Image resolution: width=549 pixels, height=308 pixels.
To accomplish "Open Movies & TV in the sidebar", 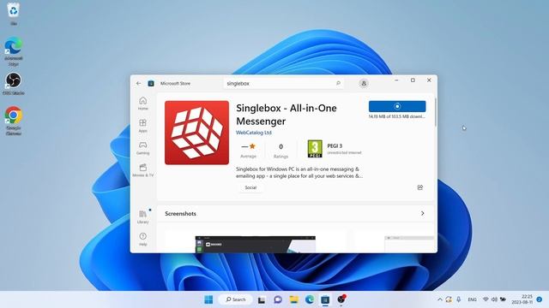I will 143,170.
